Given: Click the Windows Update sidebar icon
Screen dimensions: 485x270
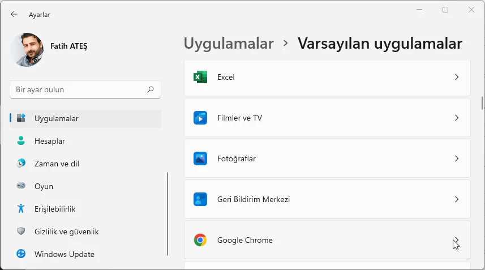Looking at the screenshot, I should click(21, 254).
